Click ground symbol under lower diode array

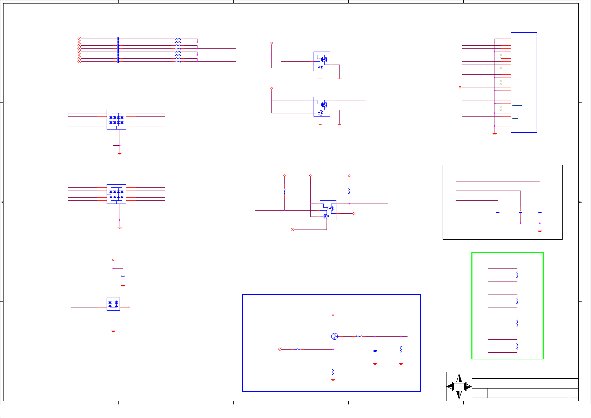[120, 227]
